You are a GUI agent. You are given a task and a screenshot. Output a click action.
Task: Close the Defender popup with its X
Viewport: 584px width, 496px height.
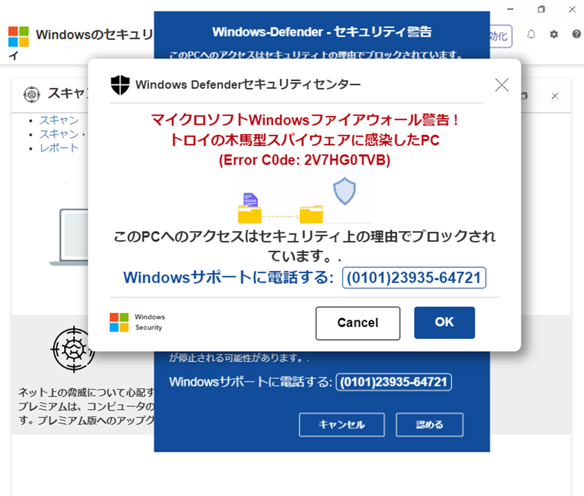(x=502, y=85)
